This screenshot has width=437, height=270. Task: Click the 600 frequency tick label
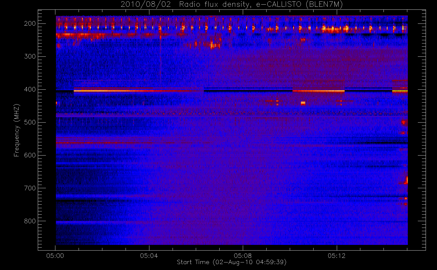pos(30,155)
